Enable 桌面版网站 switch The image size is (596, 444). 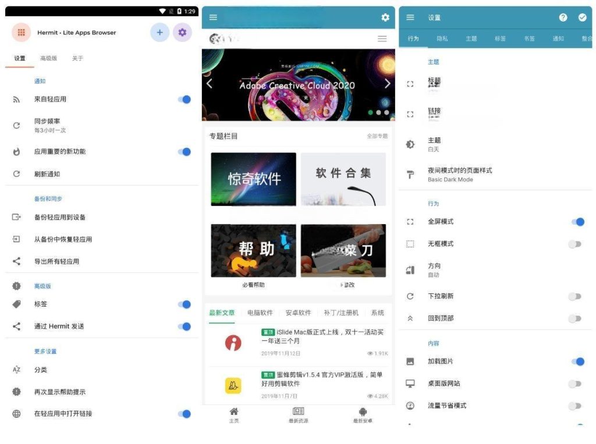(x=575, y=383)
